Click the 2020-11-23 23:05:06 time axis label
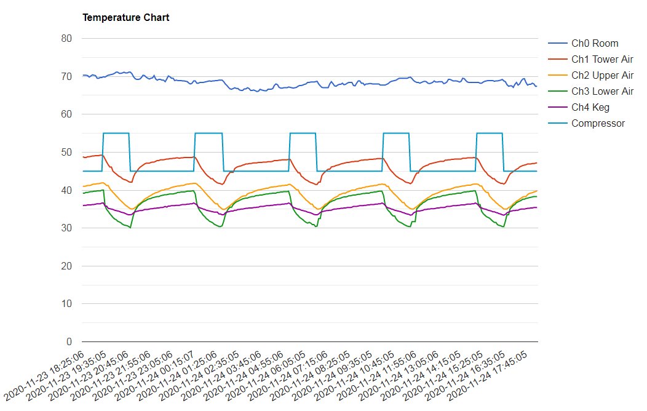Image resolution: width=647 pixels, height=411 pixels. point(133,375)
